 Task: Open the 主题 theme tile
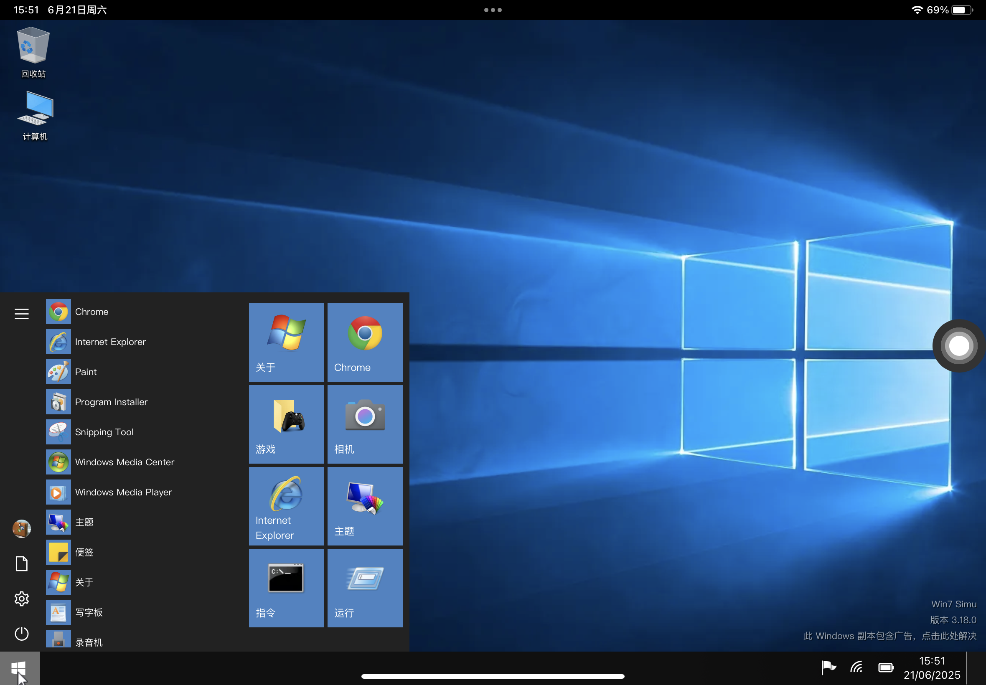pos(365,506)
